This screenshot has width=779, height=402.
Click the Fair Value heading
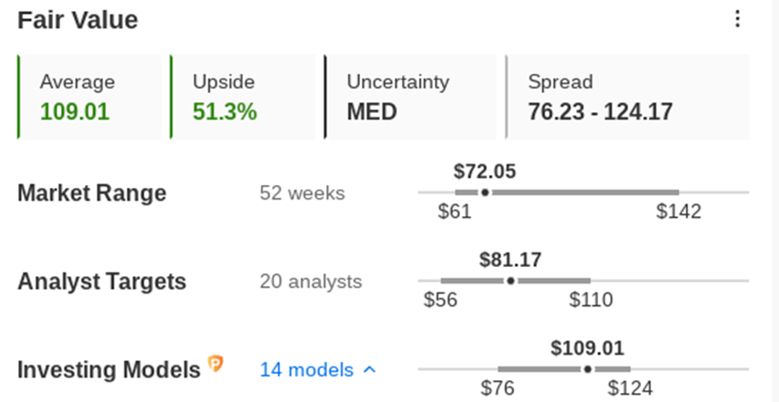coord(78,20)
